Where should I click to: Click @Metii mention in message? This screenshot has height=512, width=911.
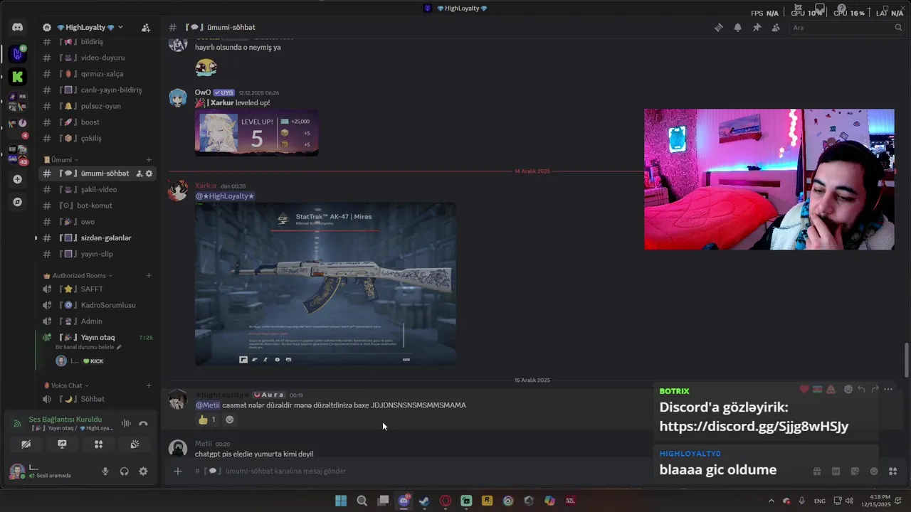(208, 405)
